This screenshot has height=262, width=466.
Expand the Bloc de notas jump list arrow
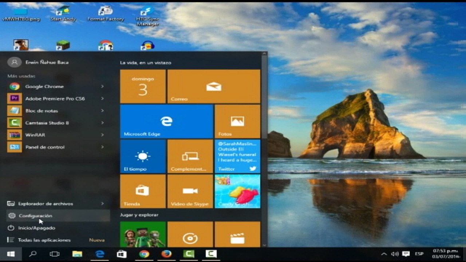click(x=102, y=111)
